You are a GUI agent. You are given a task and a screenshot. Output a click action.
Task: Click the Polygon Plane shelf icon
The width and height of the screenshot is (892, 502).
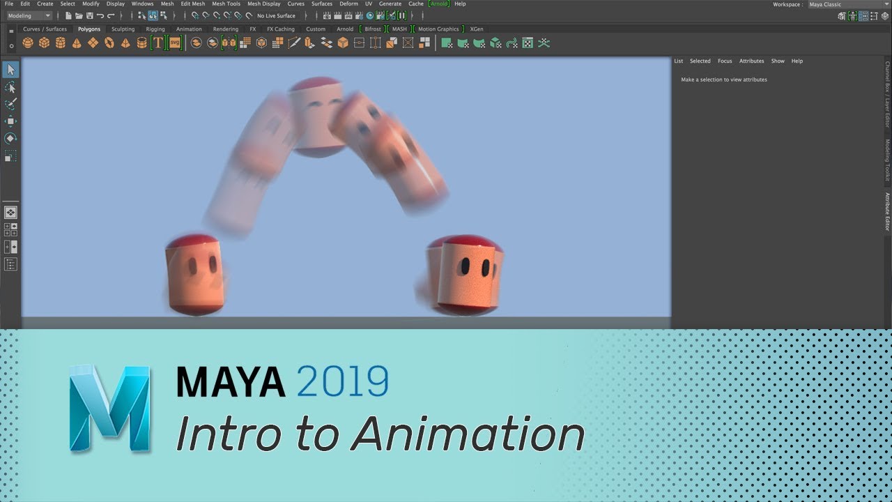click(93, 43)
